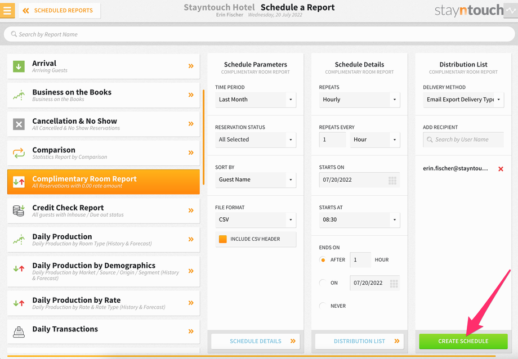
Task: Click the Daily Production chart icon
Action: click(x=19, y=240)
